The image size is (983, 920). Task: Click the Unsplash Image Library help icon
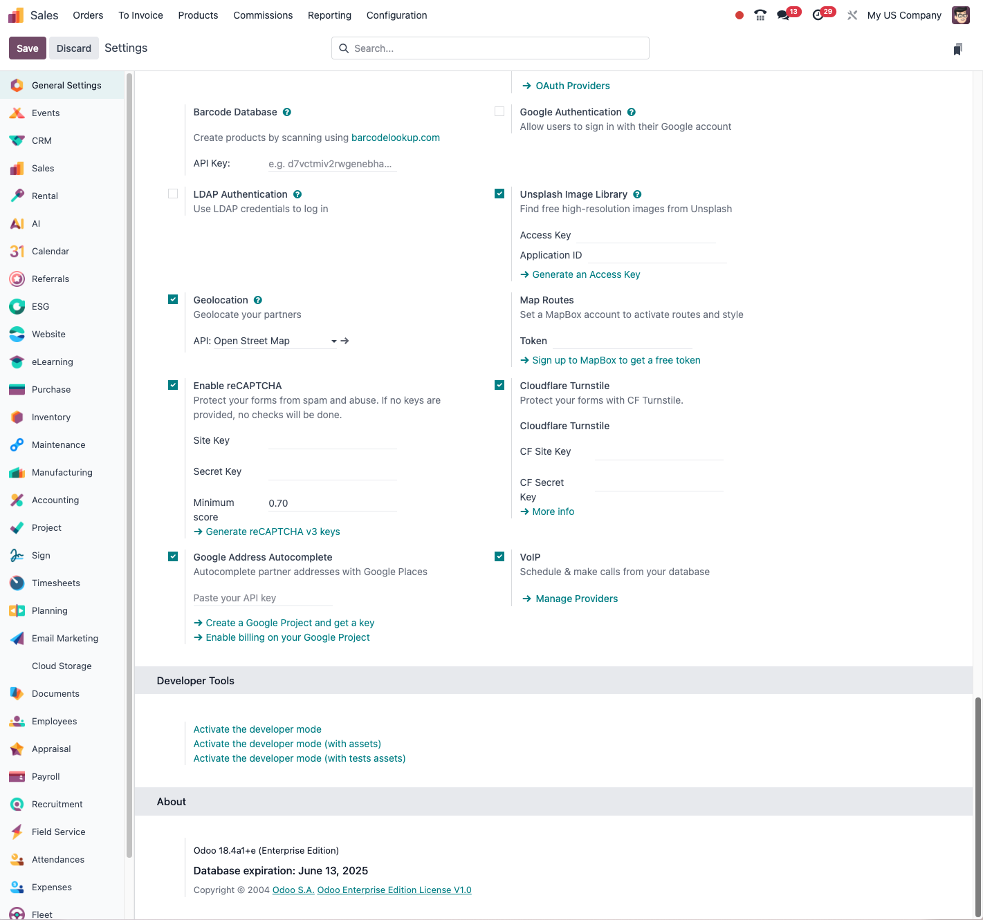point(637,194)
